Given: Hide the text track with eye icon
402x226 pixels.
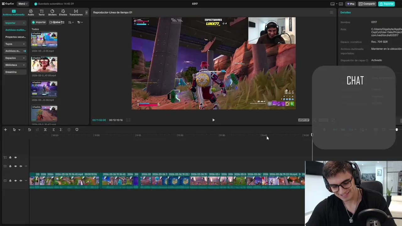Looking at the screenshot, I should pos(15,158).
